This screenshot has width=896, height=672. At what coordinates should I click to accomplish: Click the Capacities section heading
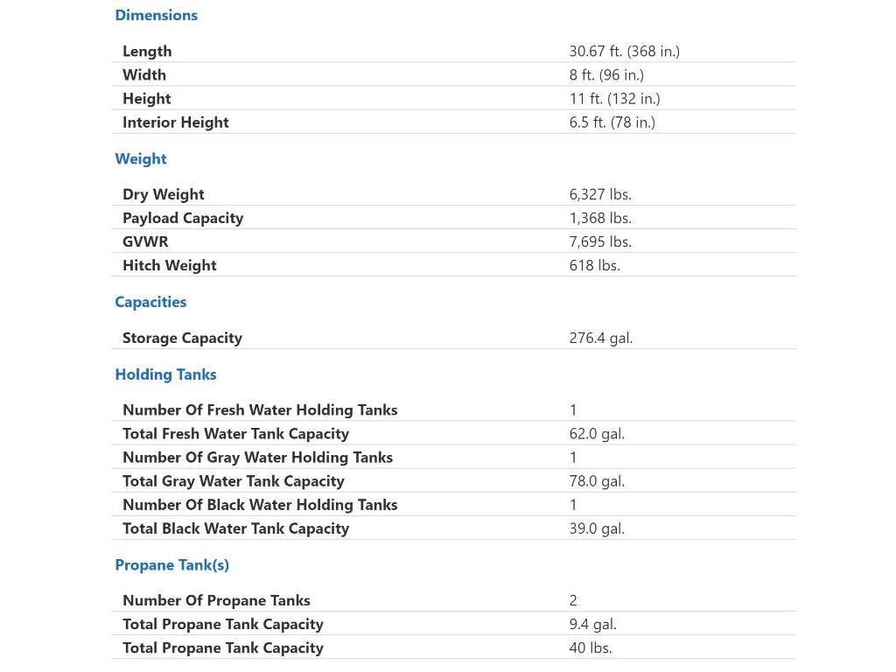click(150, 302)
